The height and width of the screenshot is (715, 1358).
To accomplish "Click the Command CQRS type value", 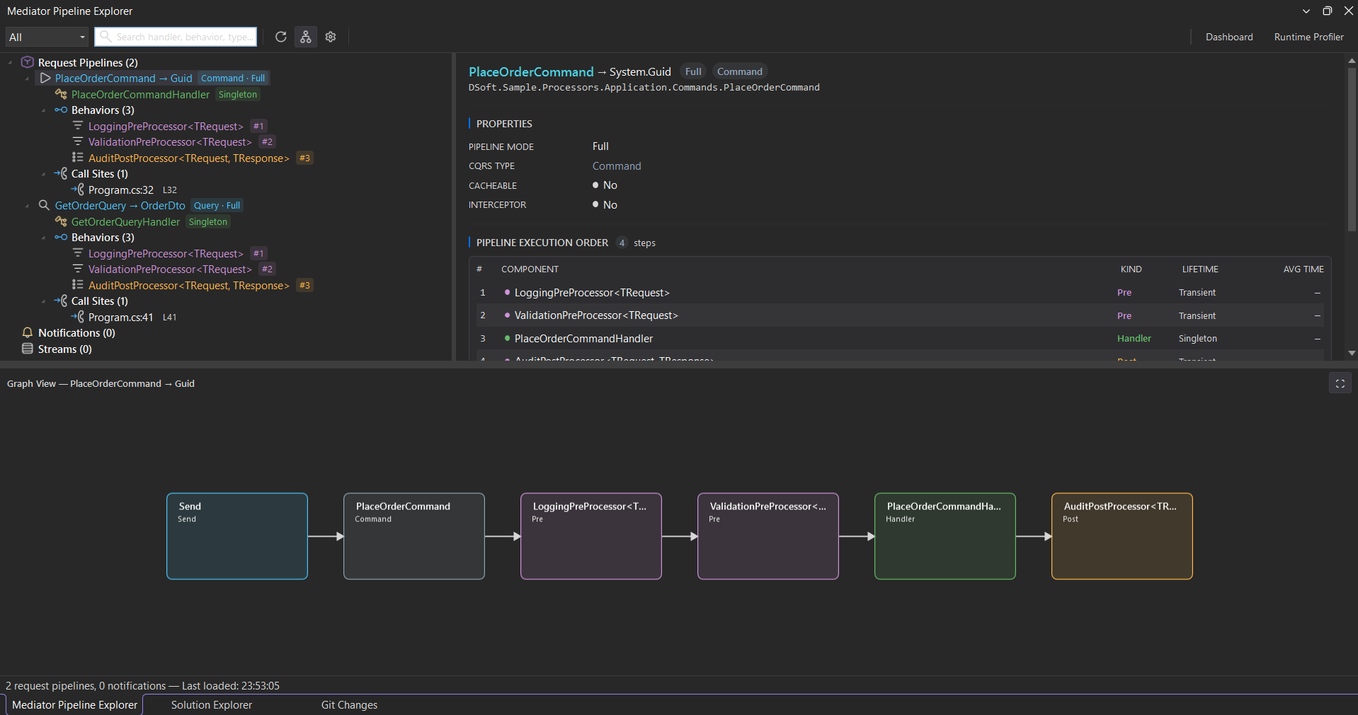I will (x=617, y=165).
